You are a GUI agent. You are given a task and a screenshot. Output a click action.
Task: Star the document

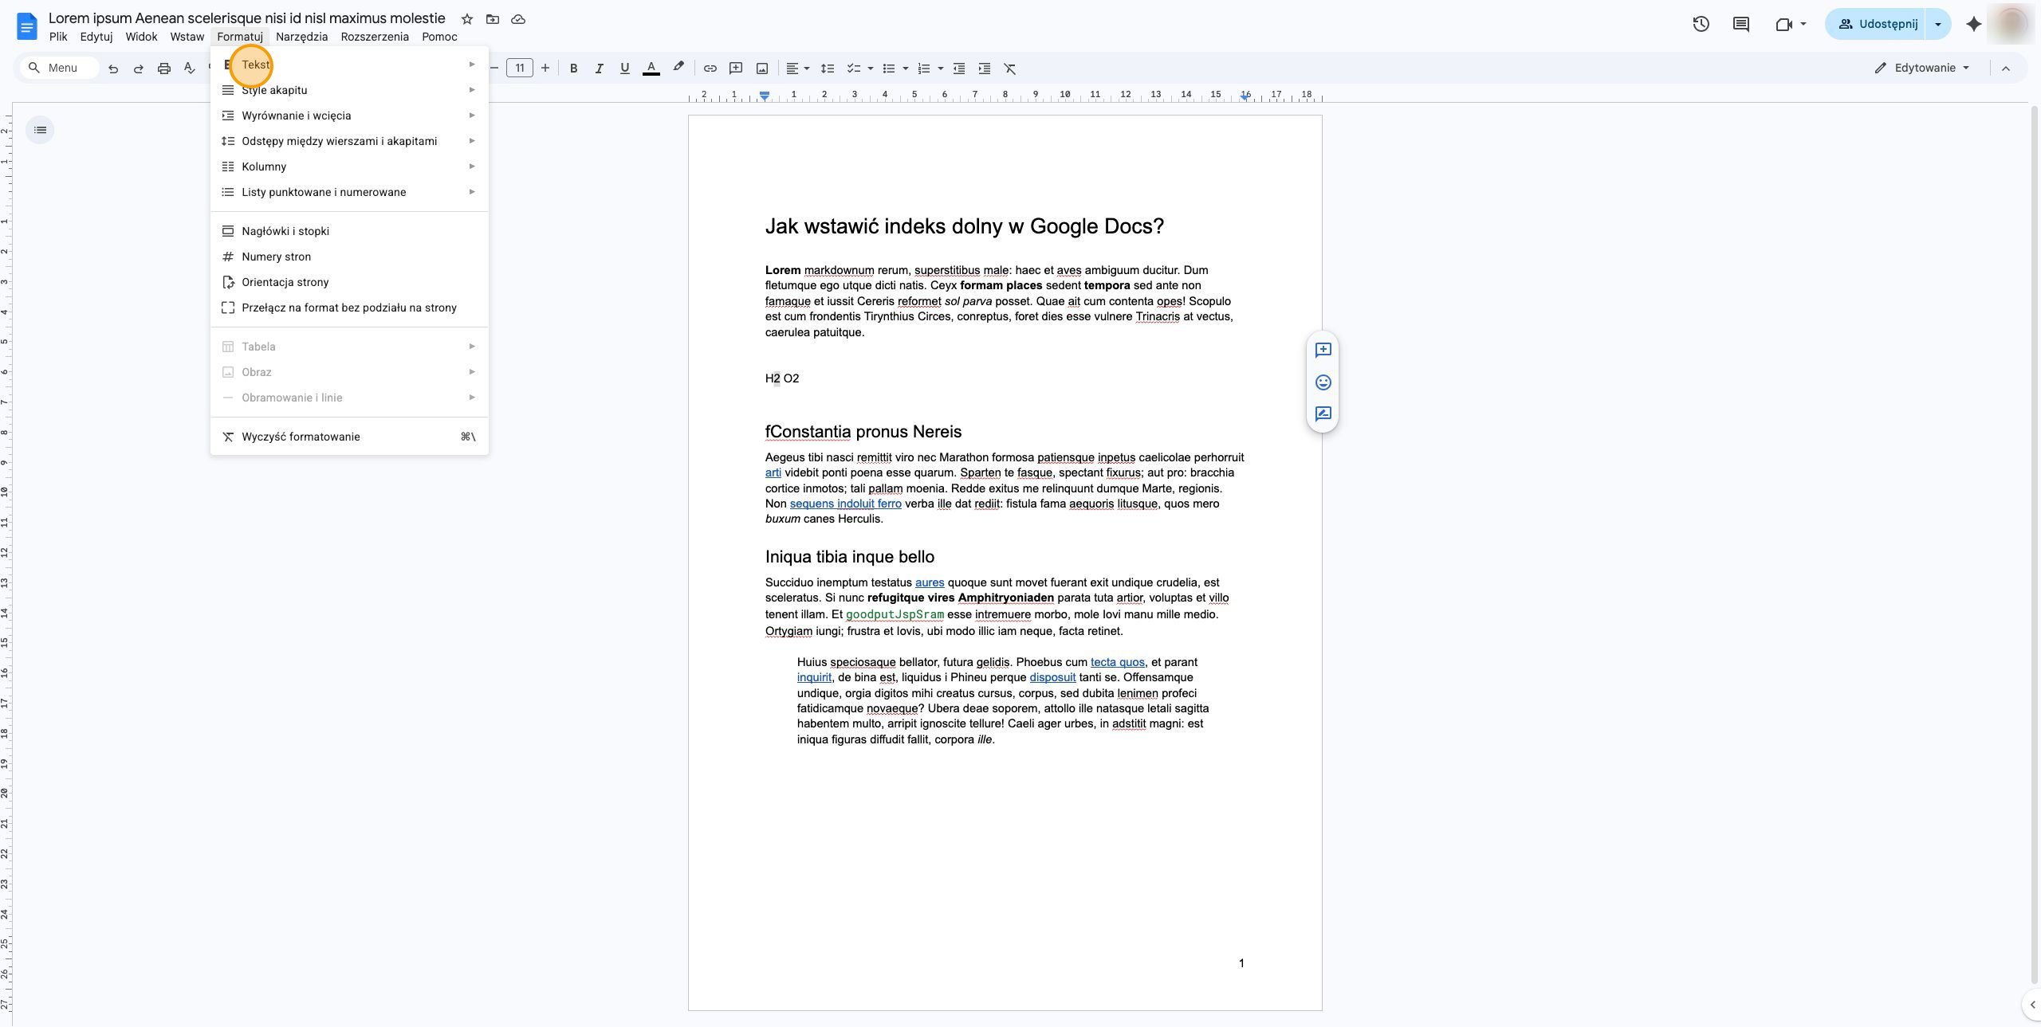pos(467,19)
